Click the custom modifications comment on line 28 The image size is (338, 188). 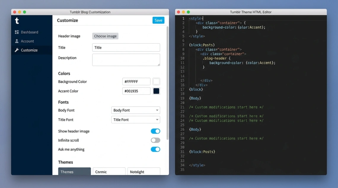pos(226,139)
